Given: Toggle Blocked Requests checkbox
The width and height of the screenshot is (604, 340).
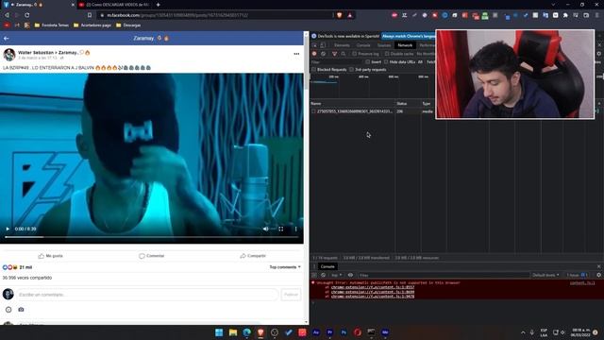Looking at the screenshot, I should (313, 70).
